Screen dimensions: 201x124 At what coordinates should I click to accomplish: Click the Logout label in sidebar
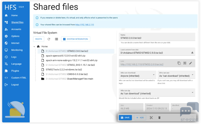15,85
